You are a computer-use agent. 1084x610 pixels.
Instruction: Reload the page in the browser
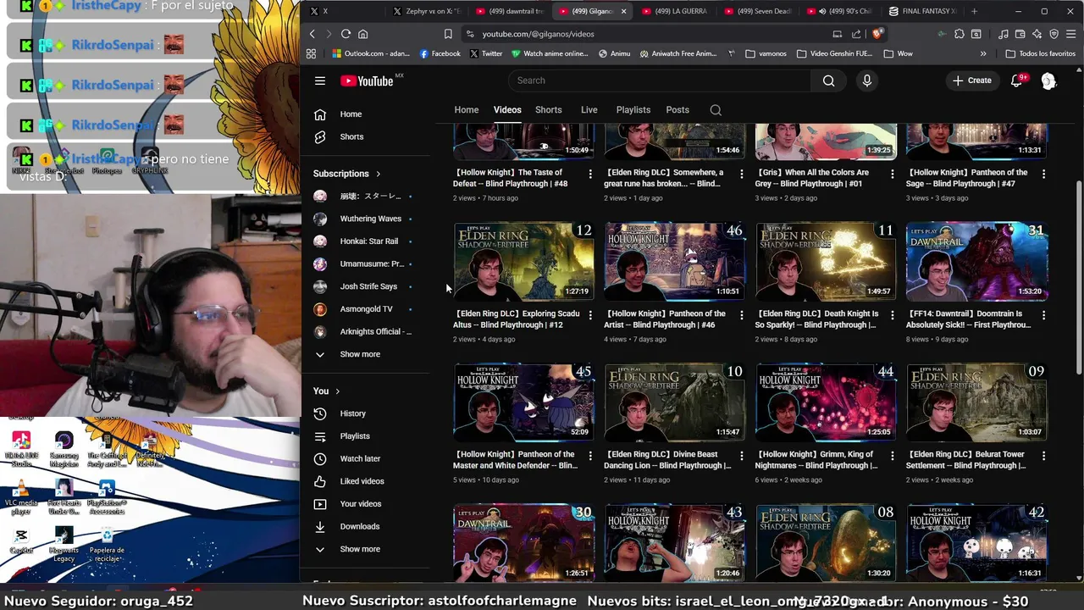click(x=346, y=34)
